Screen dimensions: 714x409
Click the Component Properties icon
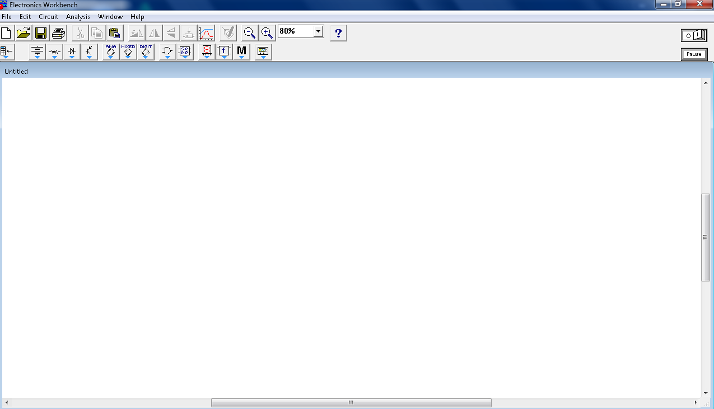click(228, 33)
